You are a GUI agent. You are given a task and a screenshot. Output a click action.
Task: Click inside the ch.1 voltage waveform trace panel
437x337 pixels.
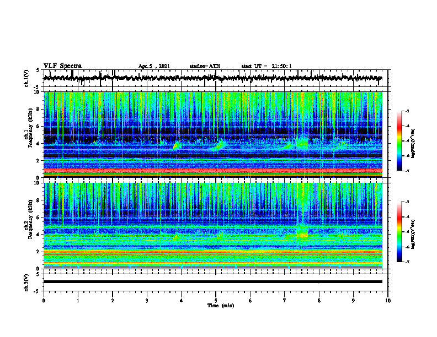[215, 78]
